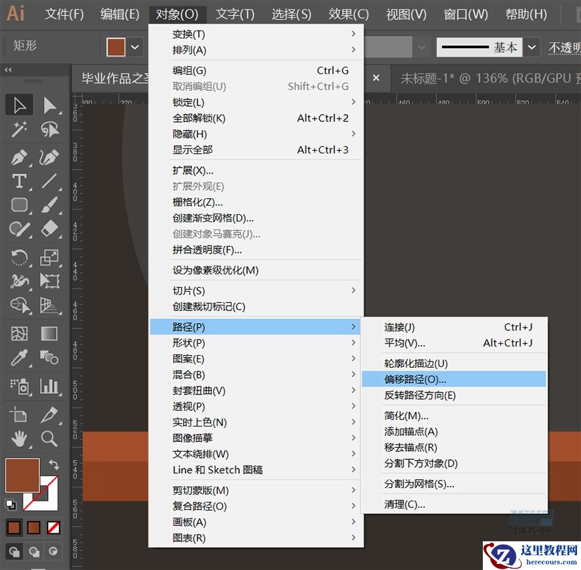Select the Pen tool

coord(19,158)
